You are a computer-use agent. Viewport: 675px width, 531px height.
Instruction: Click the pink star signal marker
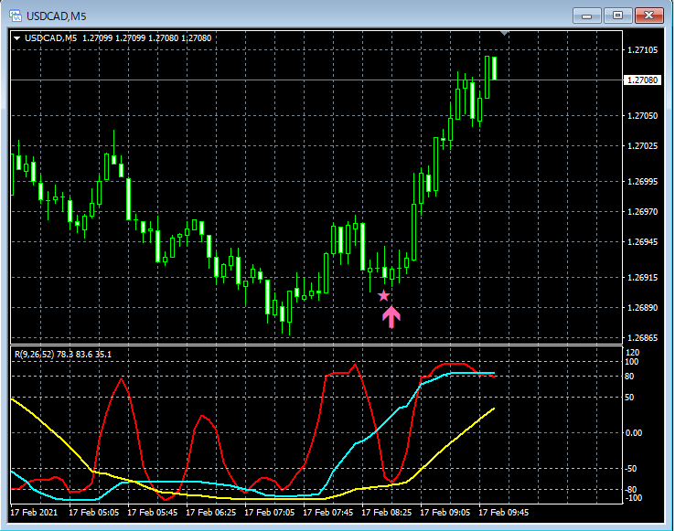point(383,295)
